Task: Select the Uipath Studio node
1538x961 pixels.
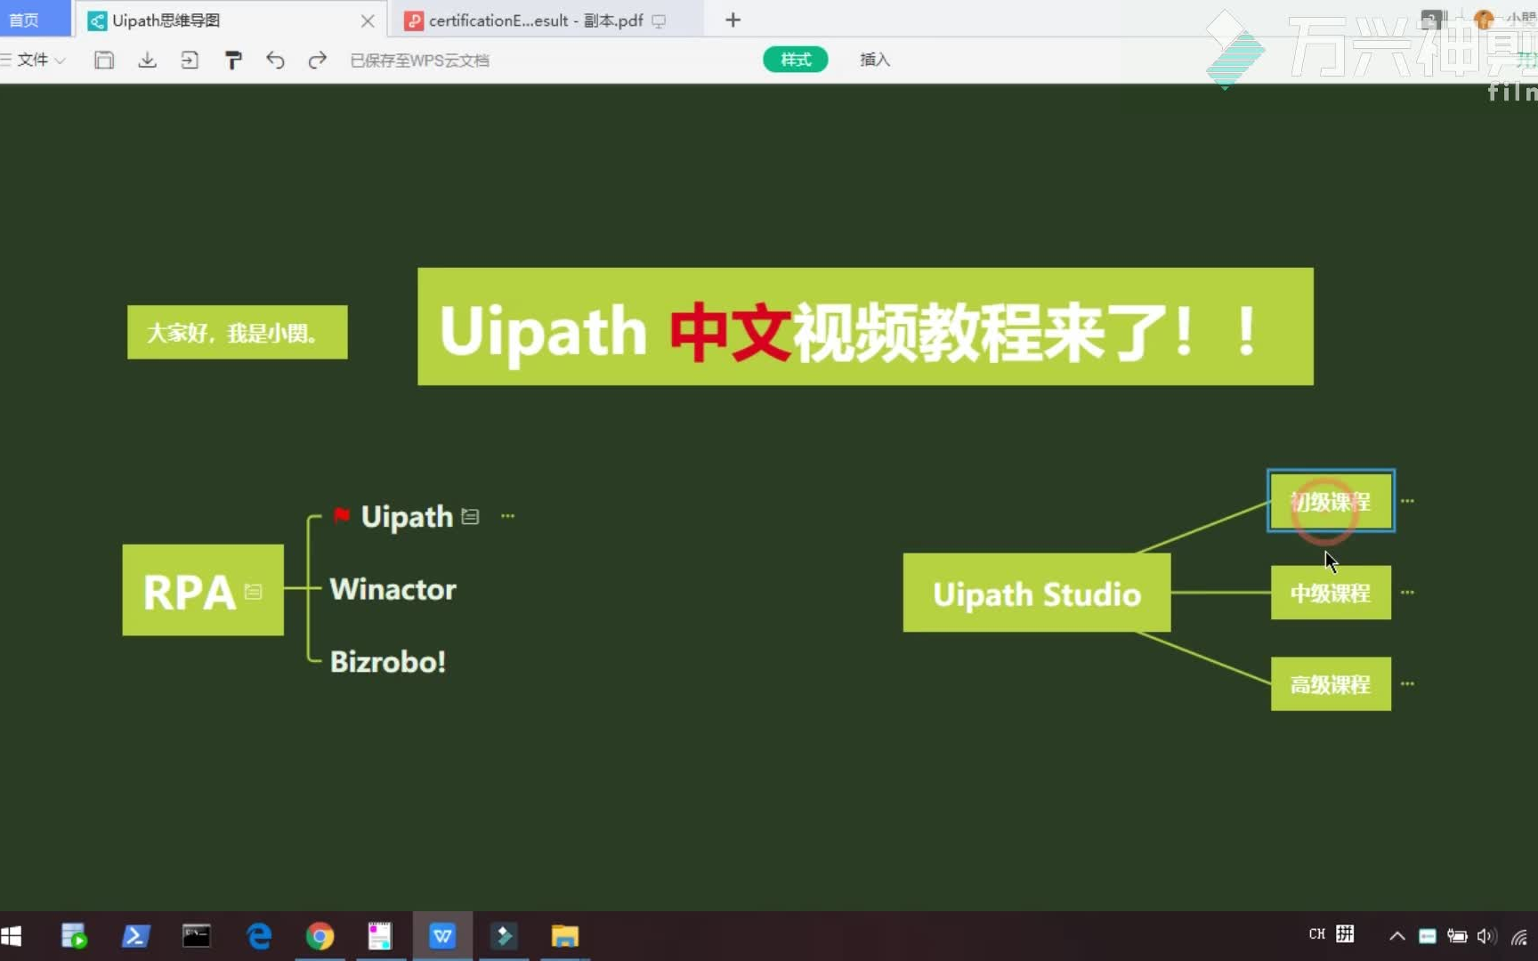Action: 1036,594
